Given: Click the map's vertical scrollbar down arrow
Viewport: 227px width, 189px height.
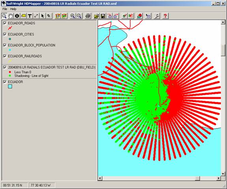Looking at the screenshot, I should coord(223,174).
